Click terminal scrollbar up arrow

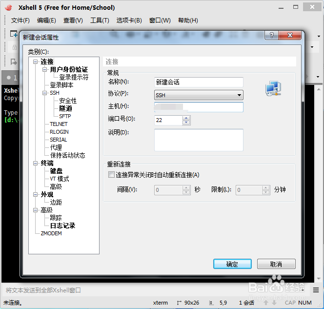[x=319, y=89]
